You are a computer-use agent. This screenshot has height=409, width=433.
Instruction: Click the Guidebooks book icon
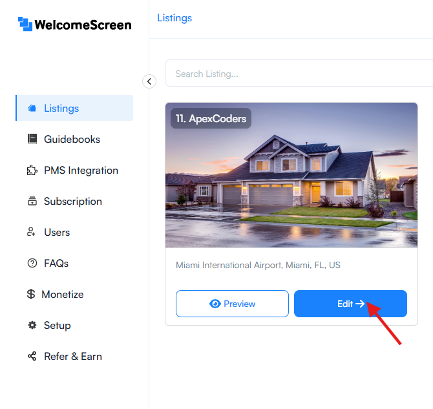pos(32,139)
